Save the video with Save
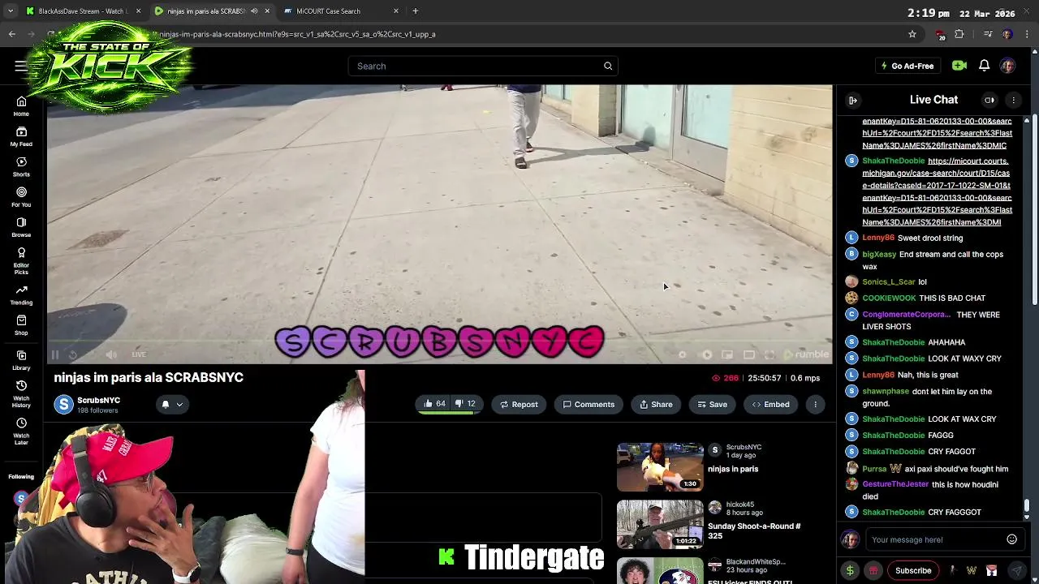The height and width of the screenshot is (584, 1039). 711,404
